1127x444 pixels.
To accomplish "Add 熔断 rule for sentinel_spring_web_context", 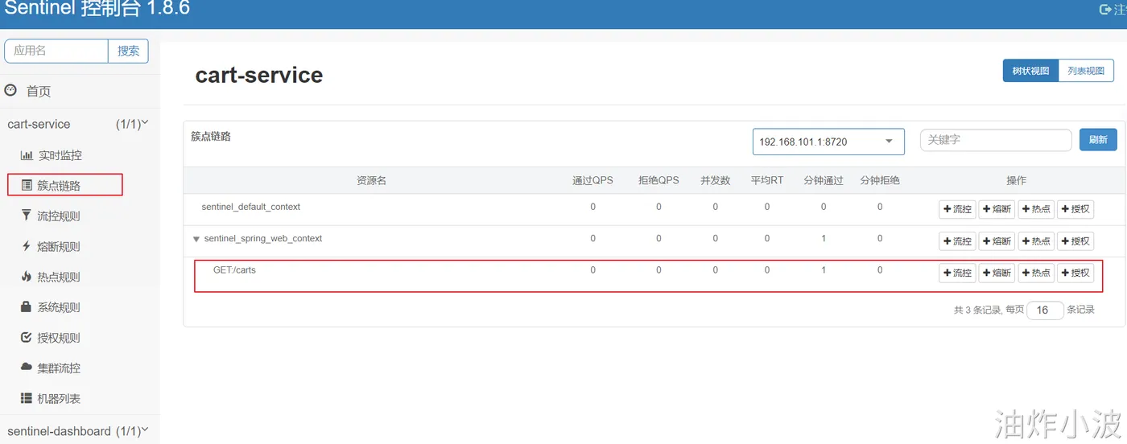I will coord(997,241).
